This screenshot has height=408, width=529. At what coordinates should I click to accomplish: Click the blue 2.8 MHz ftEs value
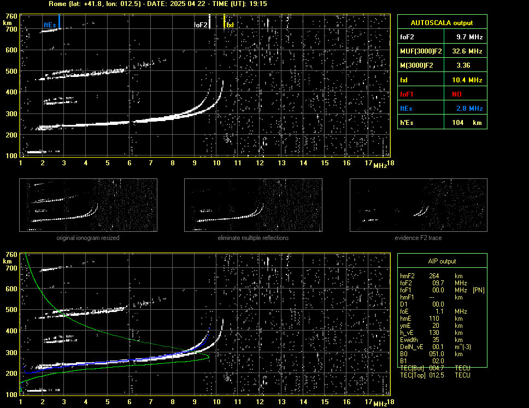(x=469, y=109)
